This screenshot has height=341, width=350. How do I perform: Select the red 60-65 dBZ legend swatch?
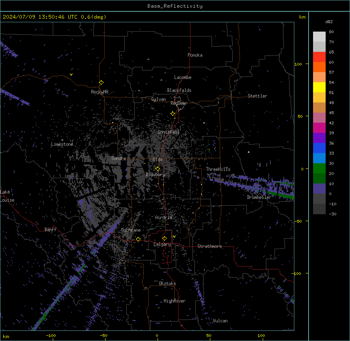pyautogui.click(x=319, y=57)
